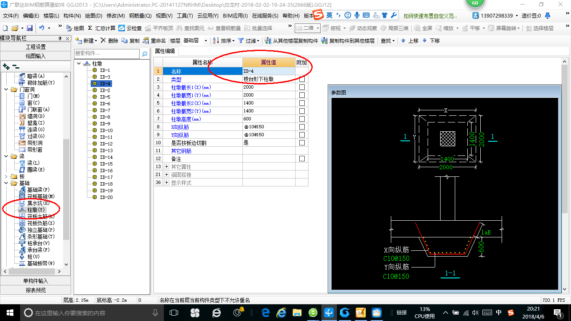Click 复制构件到其他楼层 button
This screenshot has height=321, width=571.
click(348, 41)
